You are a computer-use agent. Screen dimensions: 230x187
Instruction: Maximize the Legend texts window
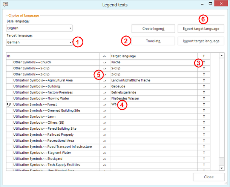(210, 3)
